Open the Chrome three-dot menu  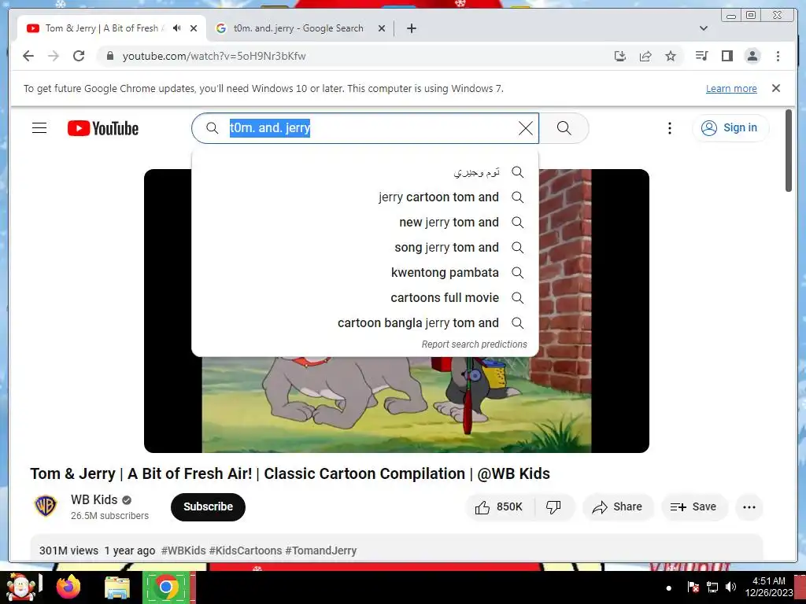point(778,56)
